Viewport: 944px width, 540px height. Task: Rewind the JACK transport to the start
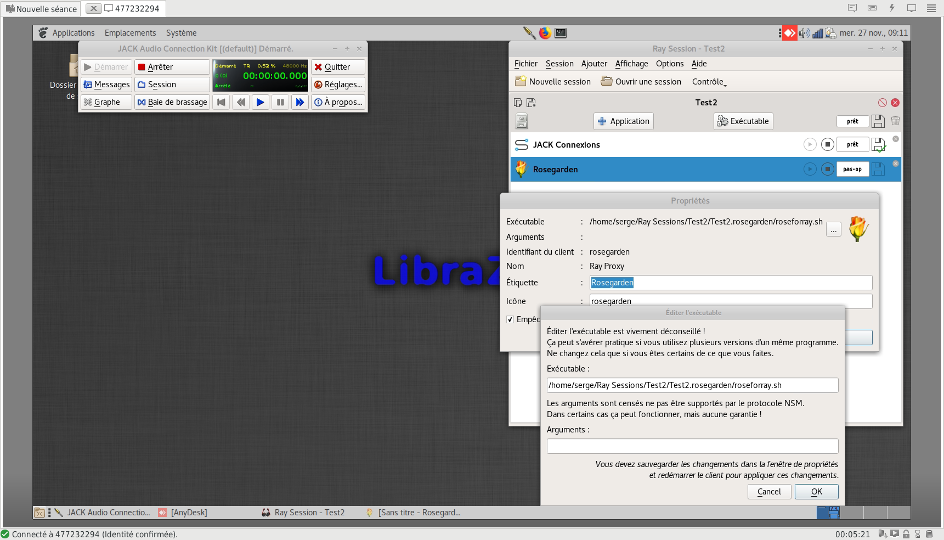point(221,102)
